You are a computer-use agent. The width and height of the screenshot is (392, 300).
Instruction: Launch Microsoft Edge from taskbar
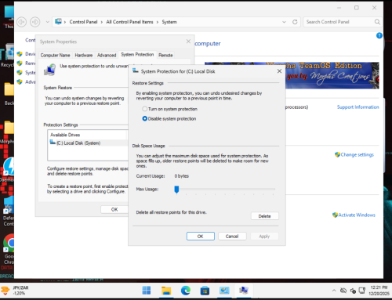pos(186,291)
